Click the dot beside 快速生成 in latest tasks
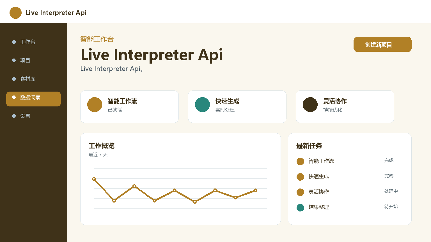 click(x=300, y=177)
